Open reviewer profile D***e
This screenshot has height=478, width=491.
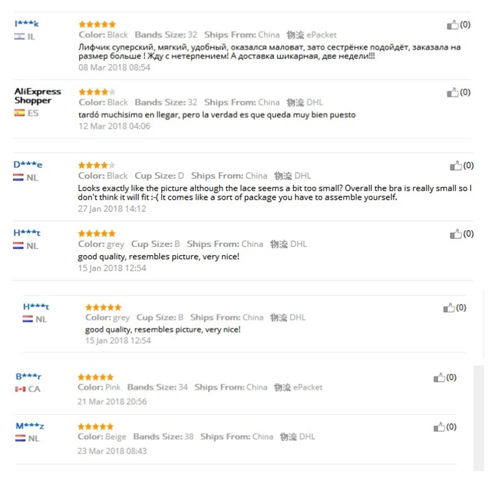pyautogui.click(x=28, y=165)
